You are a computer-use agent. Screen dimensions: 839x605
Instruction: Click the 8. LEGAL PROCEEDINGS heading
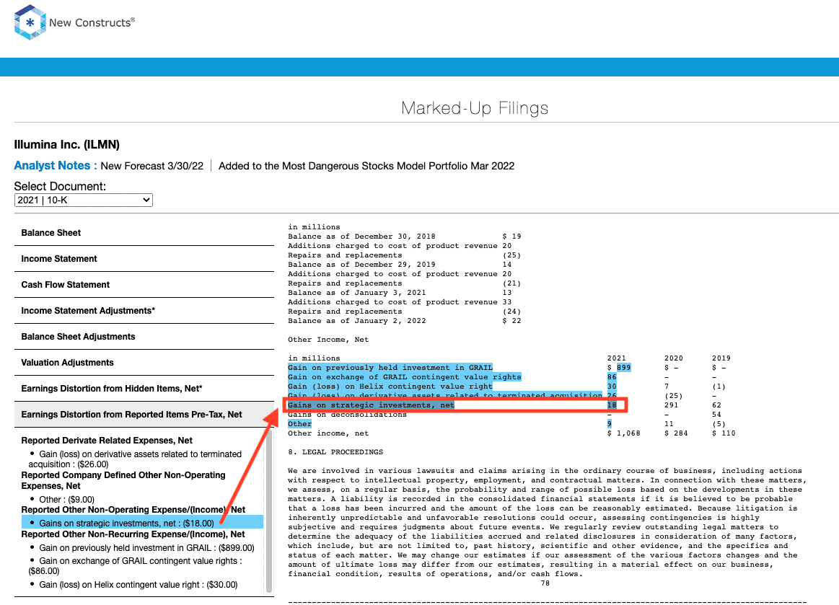click(335, 452)
